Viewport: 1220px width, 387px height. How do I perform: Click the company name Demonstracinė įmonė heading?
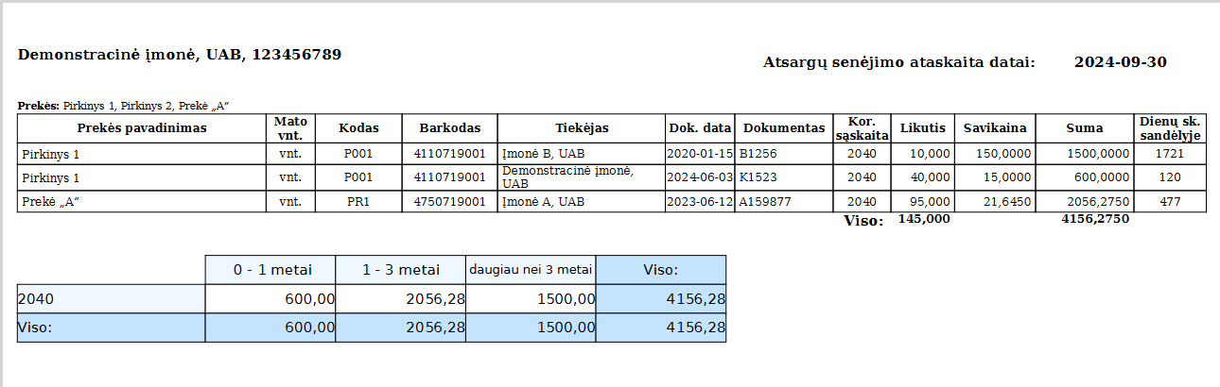[x=180, y=55]
